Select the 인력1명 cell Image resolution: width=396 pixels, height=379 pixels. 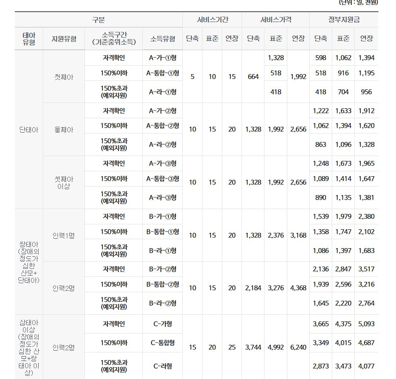pyautogui.click(x=64, y=236)
